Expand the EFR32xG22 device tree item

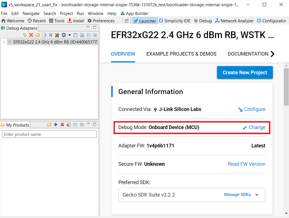coord(4,42)
